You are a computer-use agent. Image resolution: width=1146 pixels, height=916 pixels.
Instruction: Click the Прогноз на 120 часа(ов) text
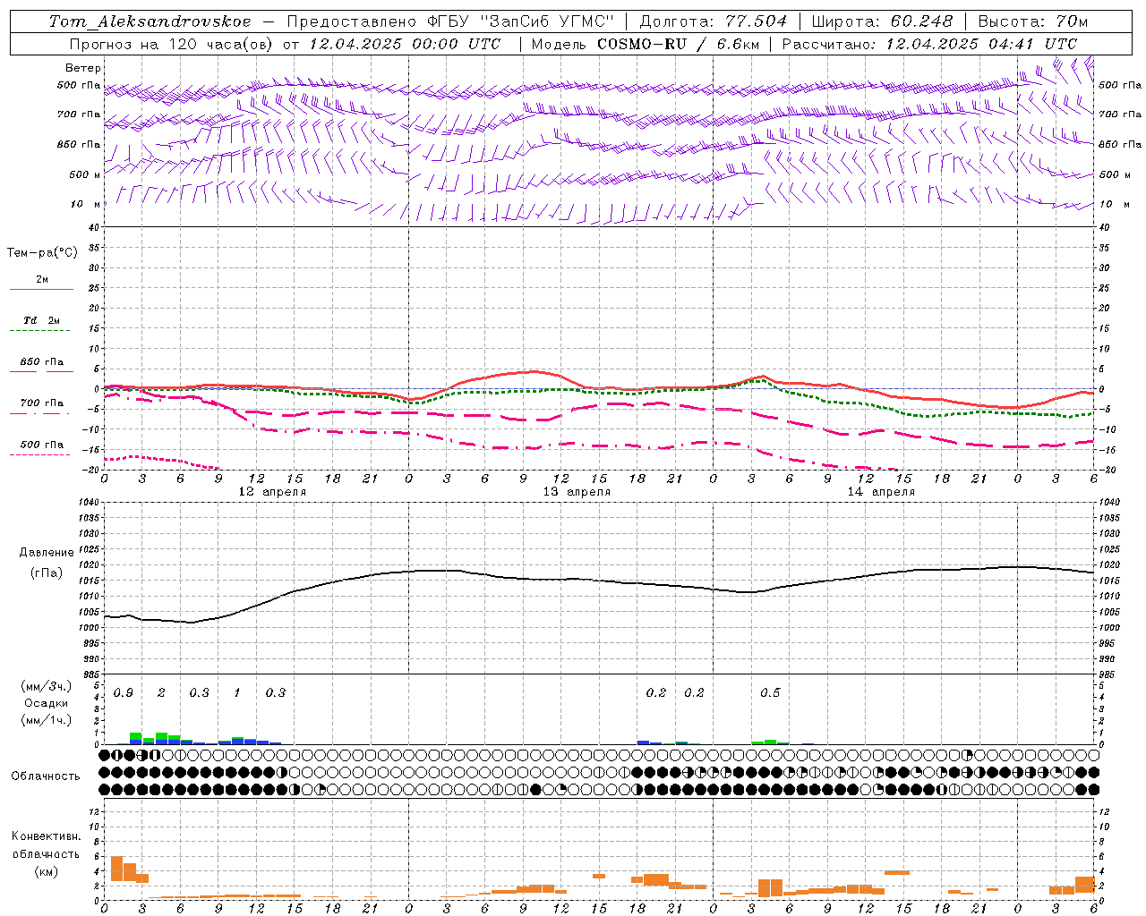point(172,44)
